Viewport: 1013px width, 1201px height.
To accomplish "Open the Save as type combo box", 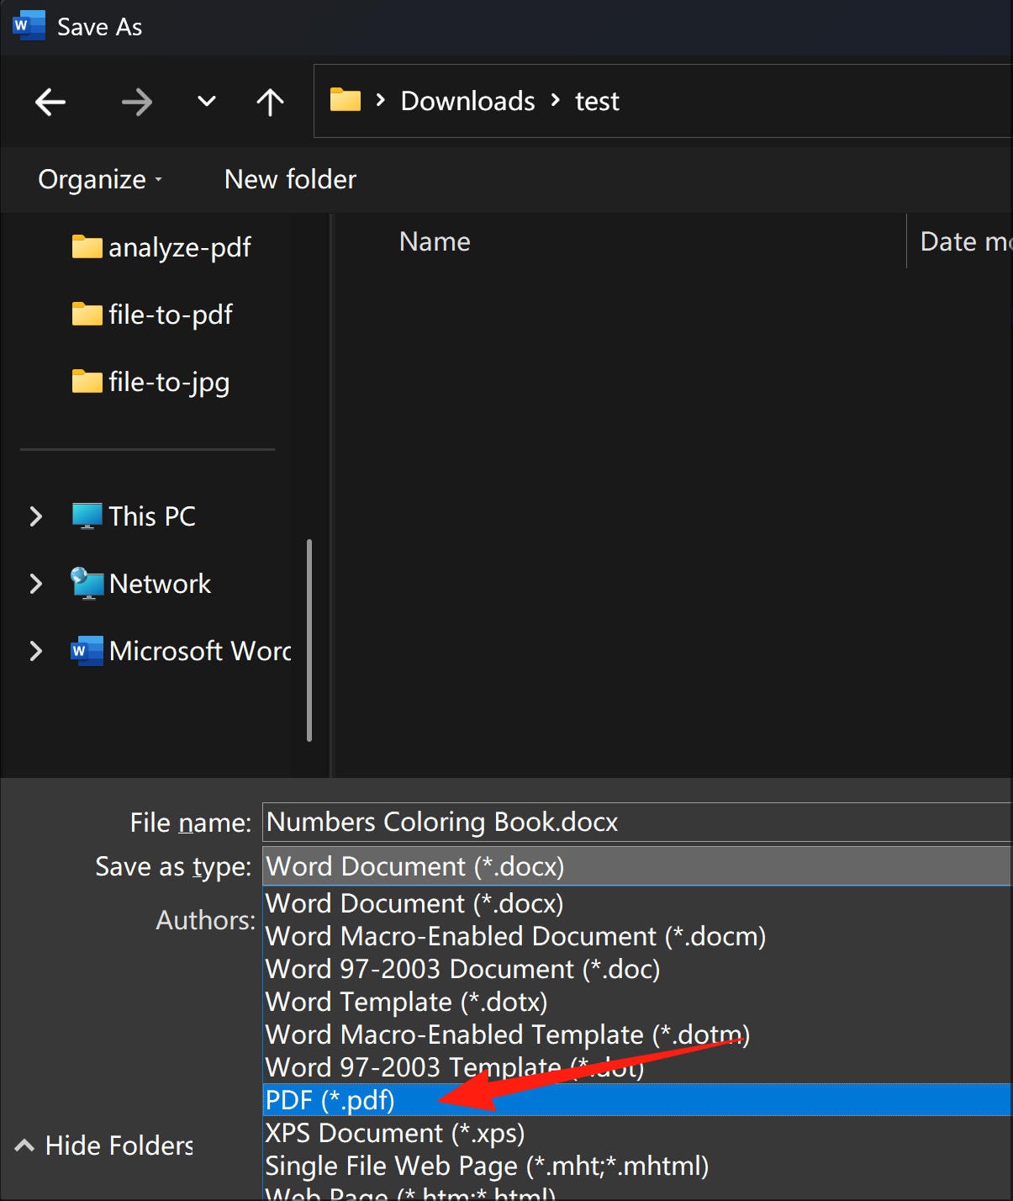I will pyautogui.click(x=637, y=866).
